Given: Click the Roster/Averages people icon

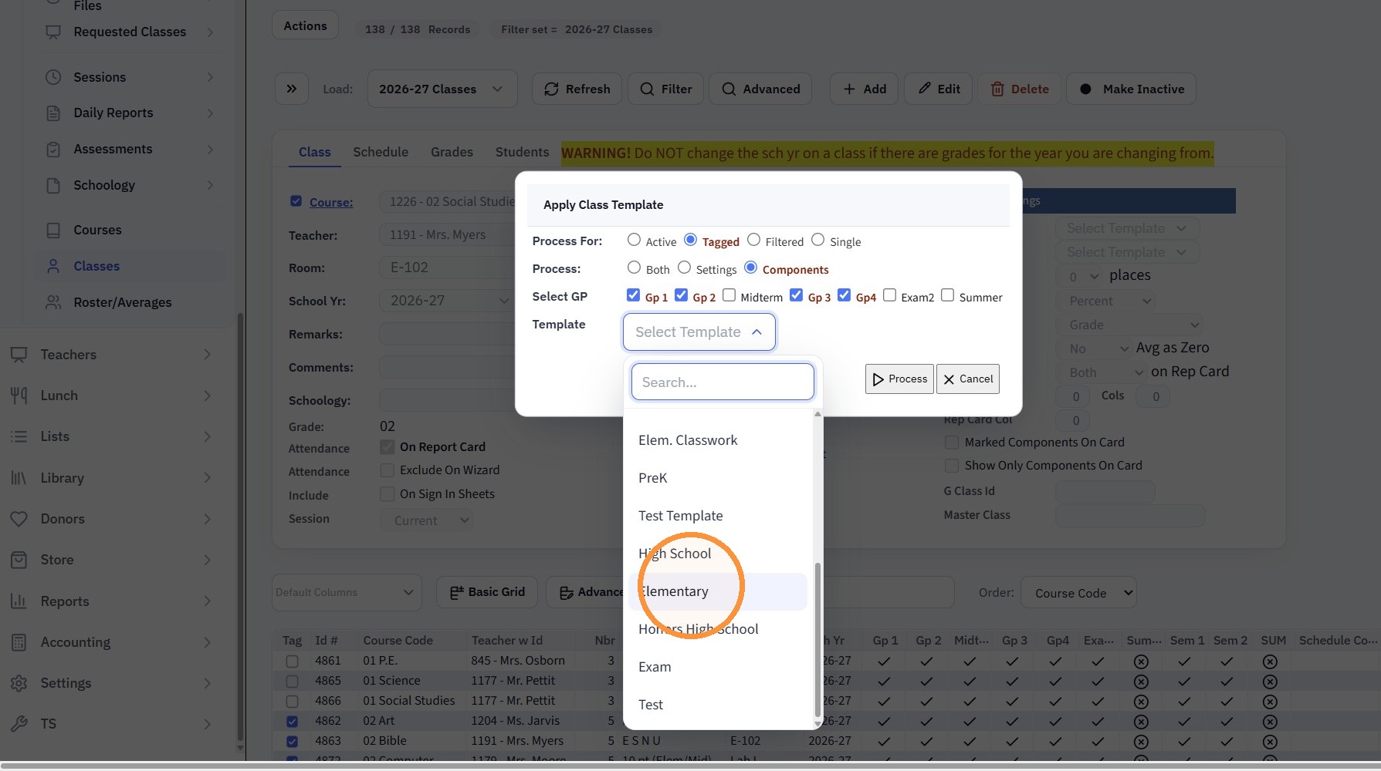Looking at the screenshot, I should (53, 302).
